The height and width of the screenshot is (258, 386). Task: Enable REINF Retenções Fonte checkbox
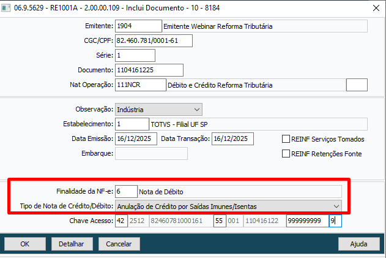[286, 154]
